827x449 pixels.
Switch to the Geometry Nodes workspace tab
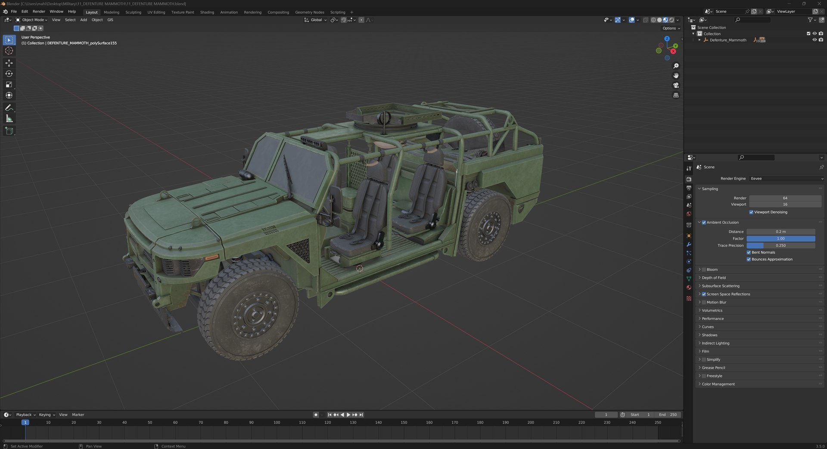pyautogui.click(x=310, y=12)
